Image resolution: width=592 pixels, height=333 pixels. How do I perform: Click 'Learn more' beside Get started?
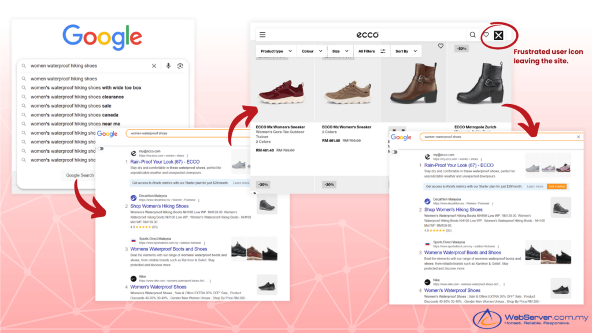tap(535, 187)
